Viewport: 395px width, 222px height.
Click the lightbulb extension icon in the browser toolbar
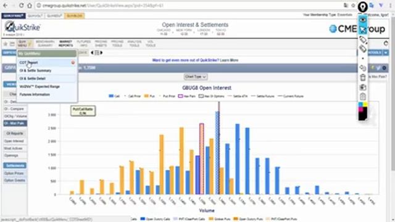[x=363, y=7]
